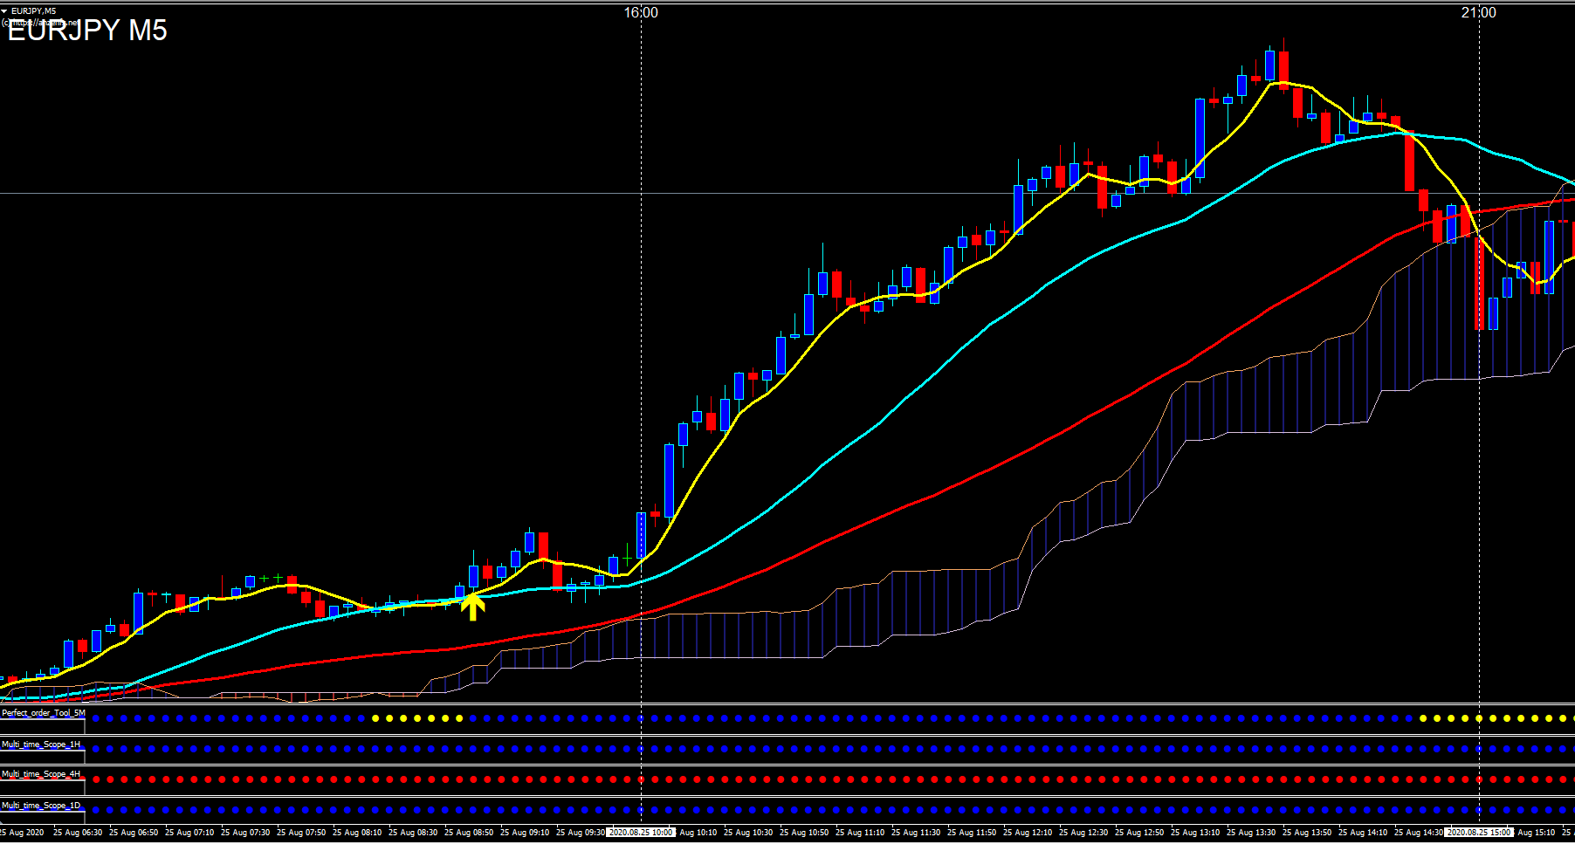The image size is (1575, 844).
Task: Click the 25 Aug 12:50 time label
Action: (x=1139, y=833)
